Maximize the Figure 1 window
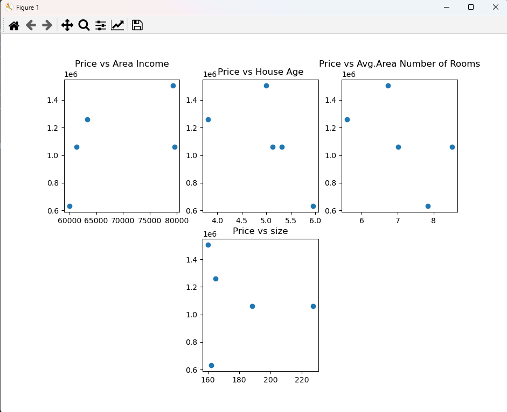Screen dimensions: 507x412 471,7
